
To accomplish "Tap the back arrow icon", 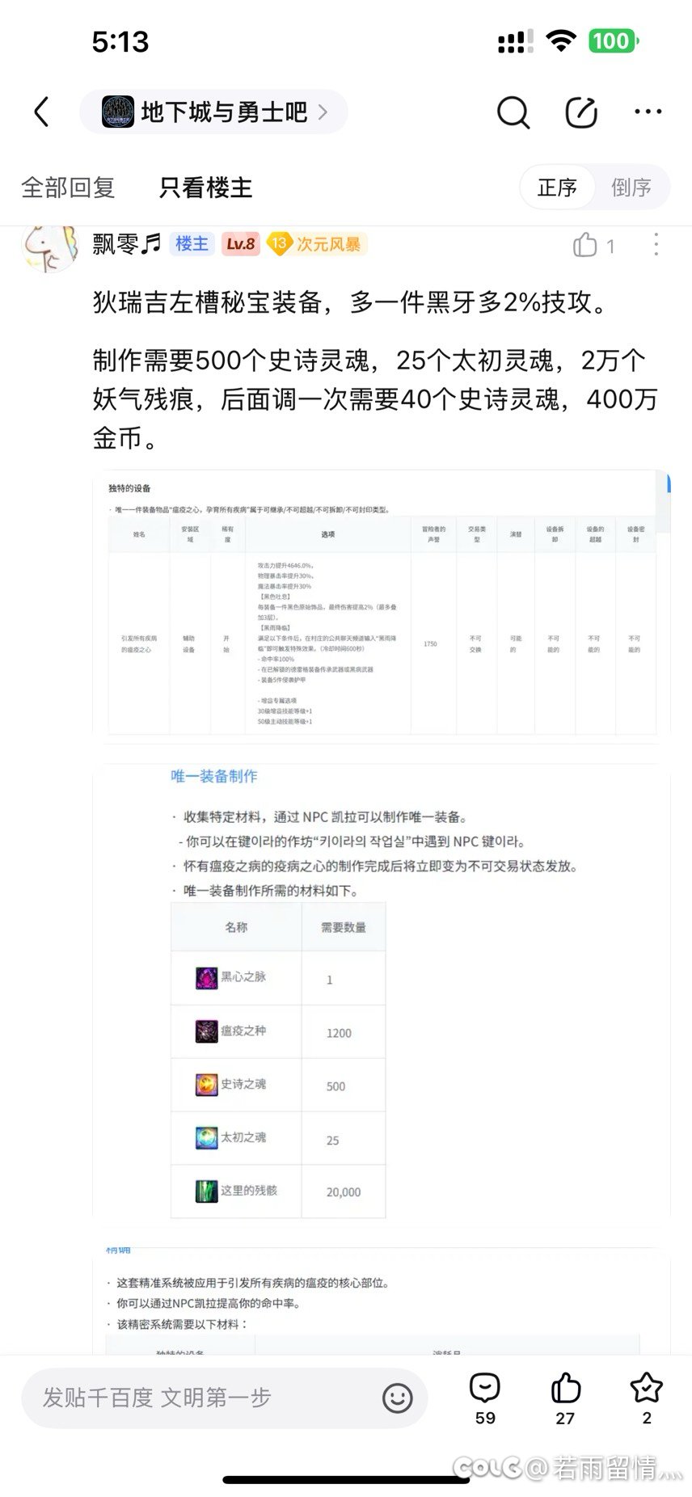I will point(42,112).
